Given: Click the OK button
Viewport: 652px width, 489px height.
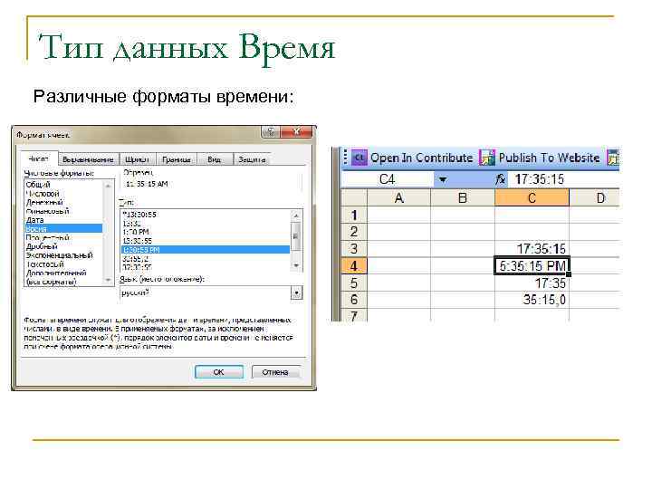Looking at the screenshot, I should click(x=219, y=372).
